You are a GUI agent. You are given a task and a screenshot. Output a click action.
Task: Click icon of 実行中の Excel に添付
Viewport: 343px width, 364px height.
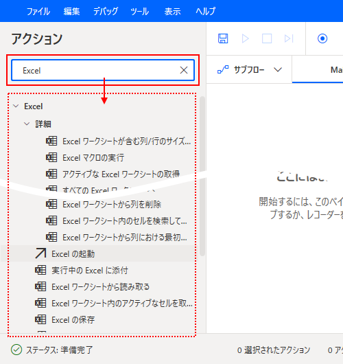point(40,270)
